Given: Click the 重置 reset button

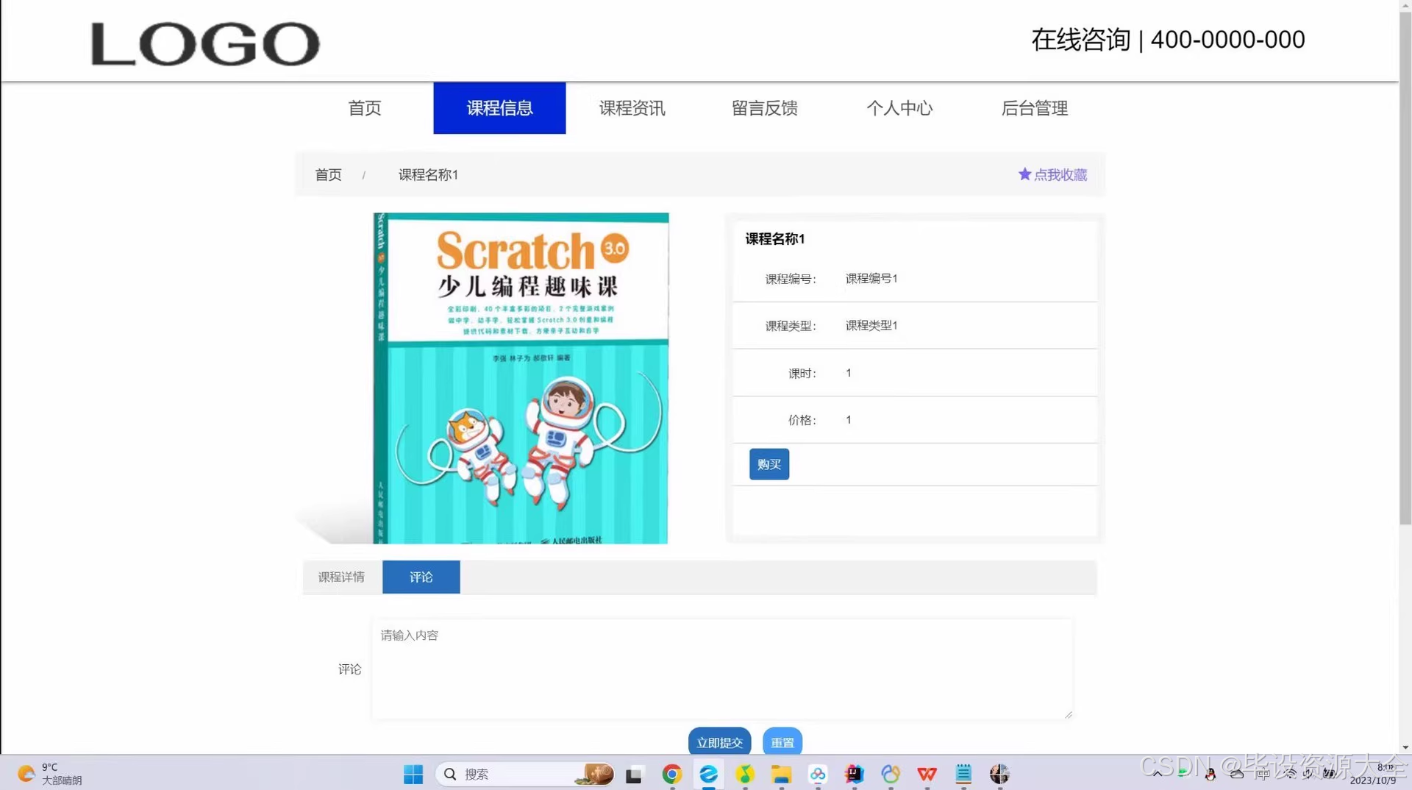Looking at the screenshot, I should click(782, 742).
